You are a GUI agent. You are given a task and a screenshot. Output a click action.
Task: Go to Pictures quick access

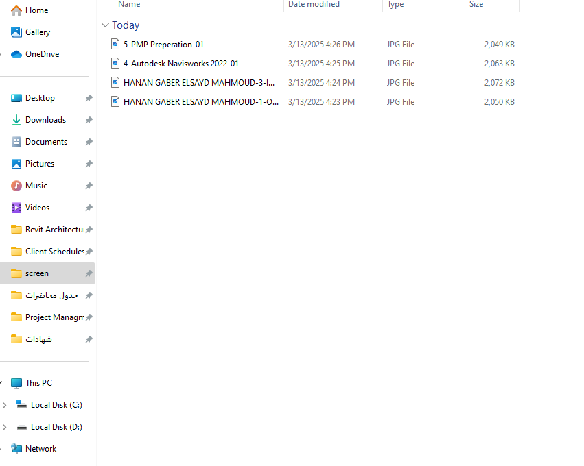tap(40, 164)
